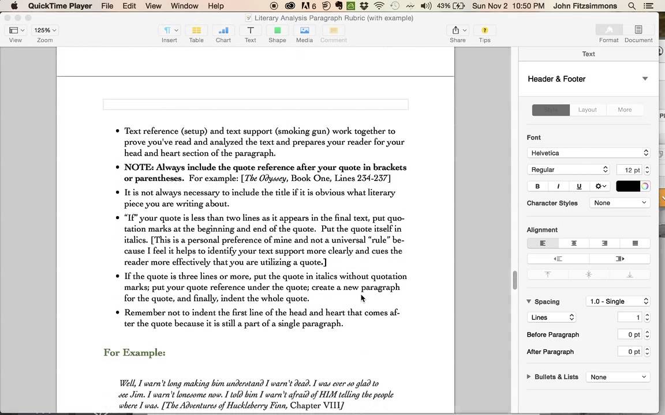Toggle underline formatting button

coord(579,186)
